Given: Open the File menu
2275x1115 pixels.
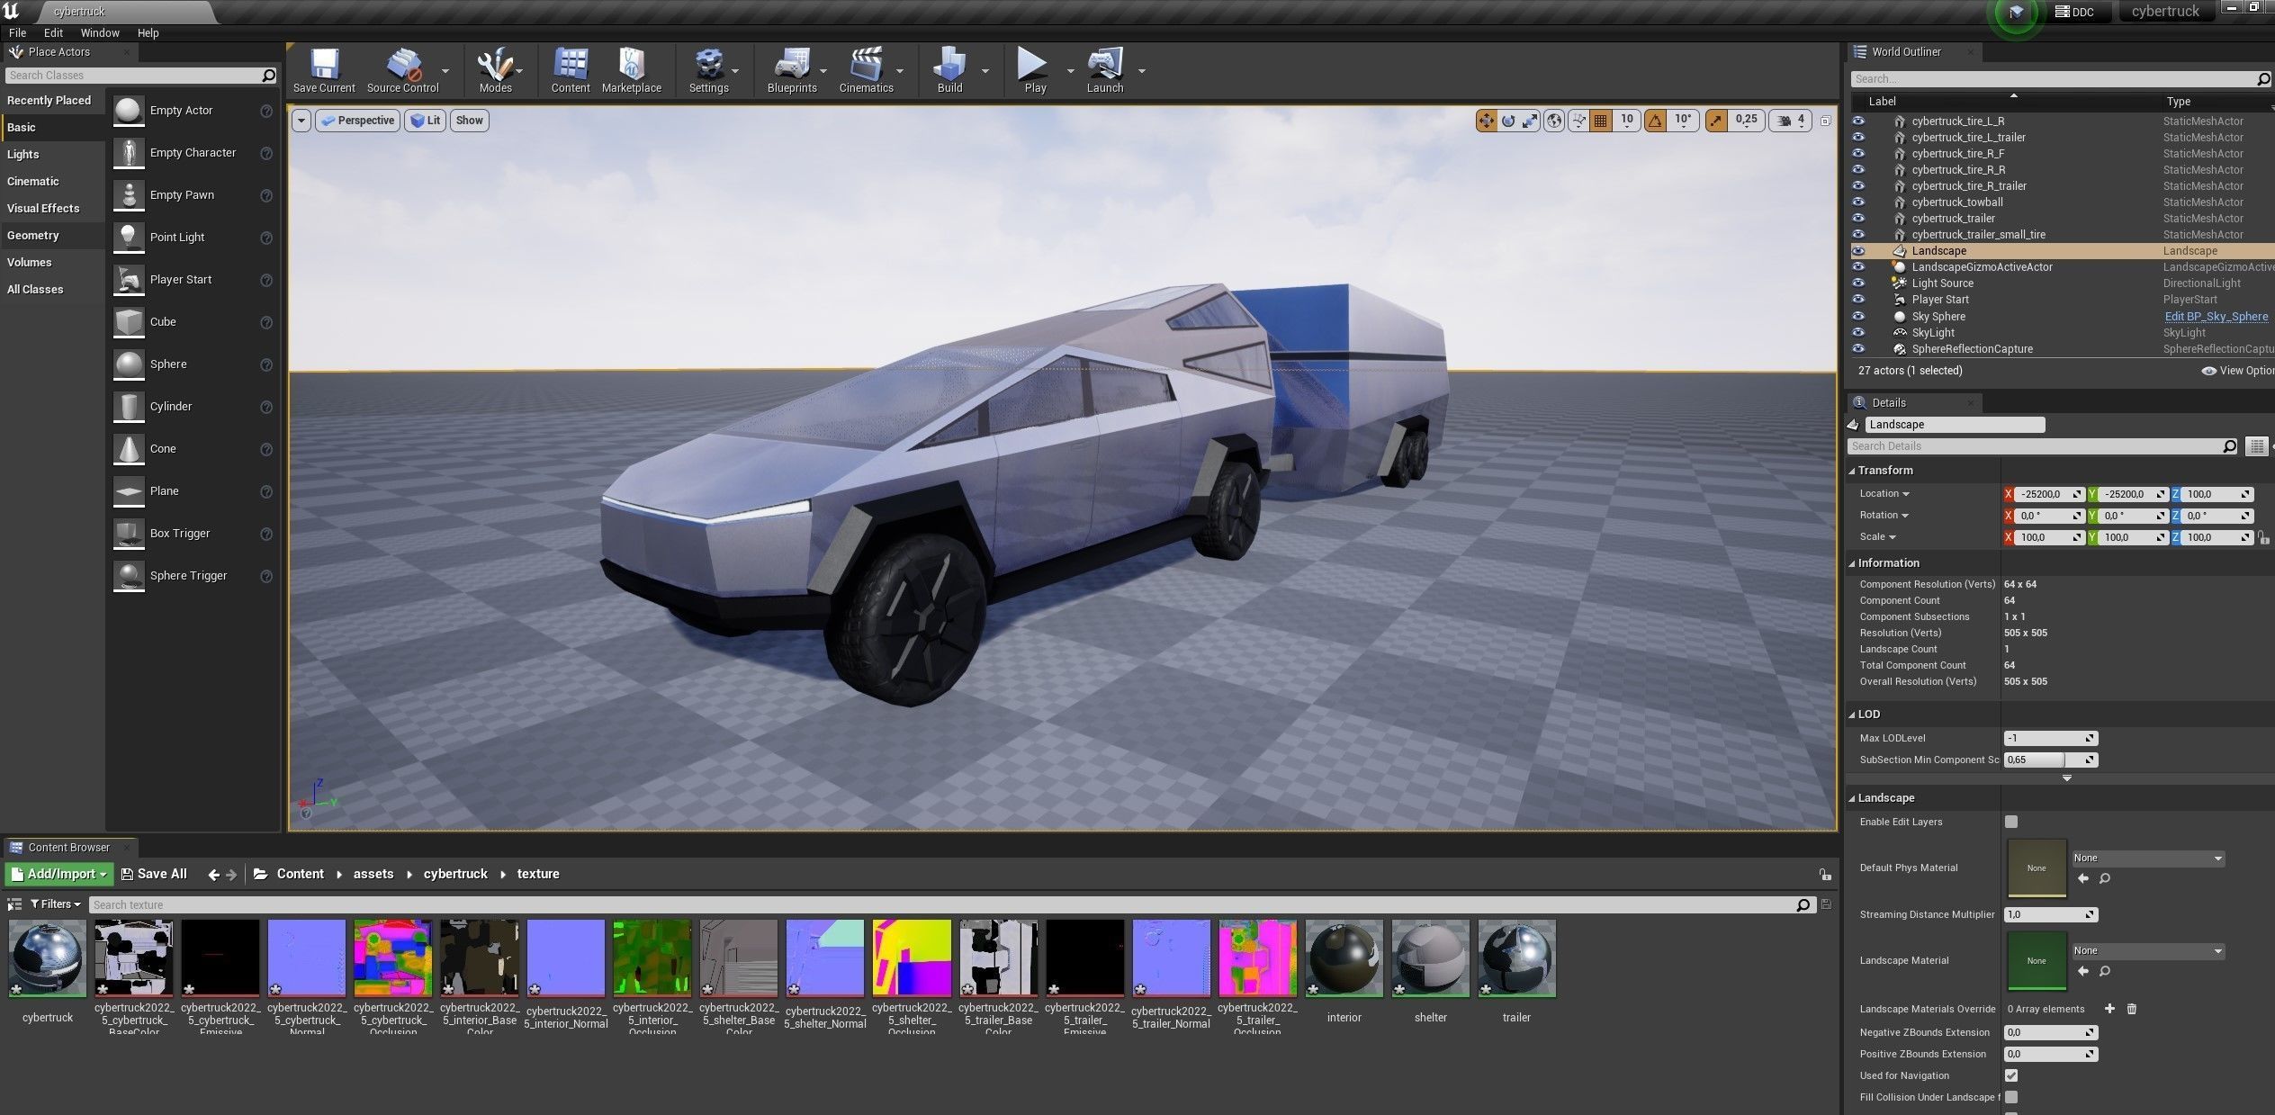Looking at the screenshot, I should (x=17, y=32).
